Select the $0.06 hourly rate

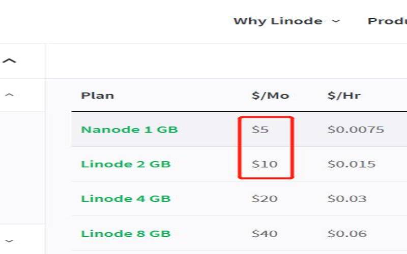pos(346,234)
